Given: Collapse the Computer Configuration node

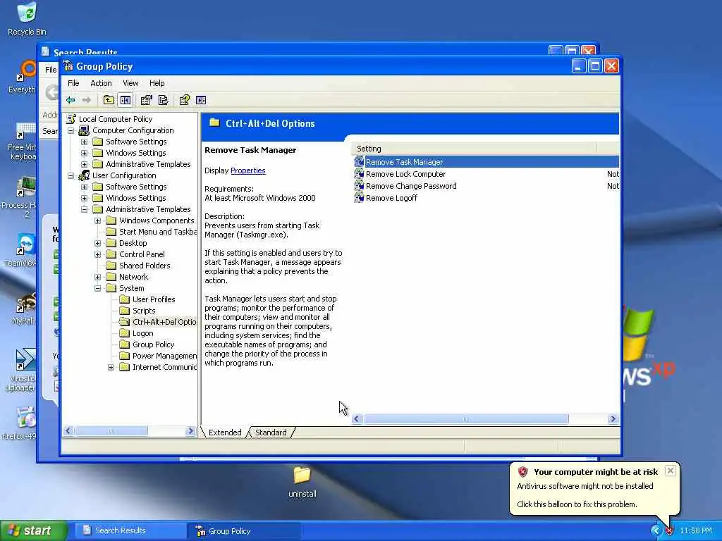Looking at the screenshot, I should pyautogui.click(x=71, y=130).
